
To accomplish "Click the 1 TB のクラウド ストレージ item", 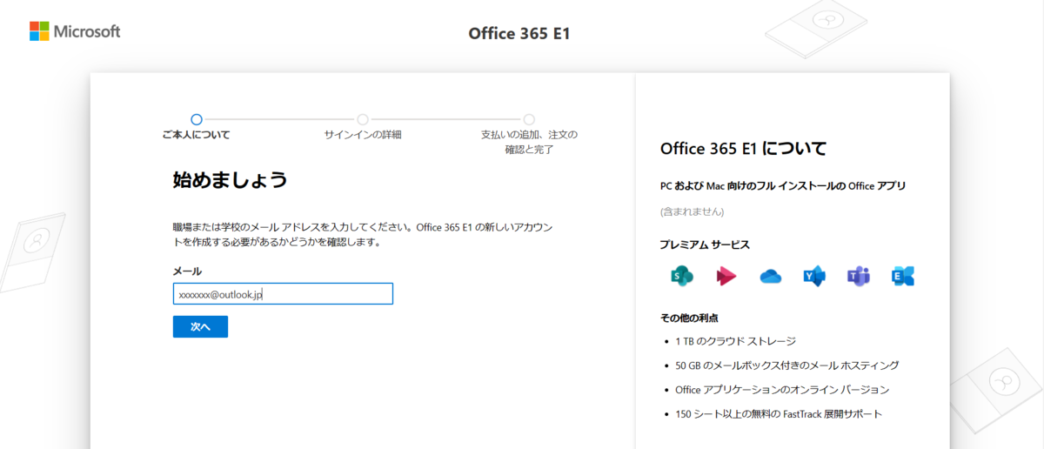I will pos(735,341).
